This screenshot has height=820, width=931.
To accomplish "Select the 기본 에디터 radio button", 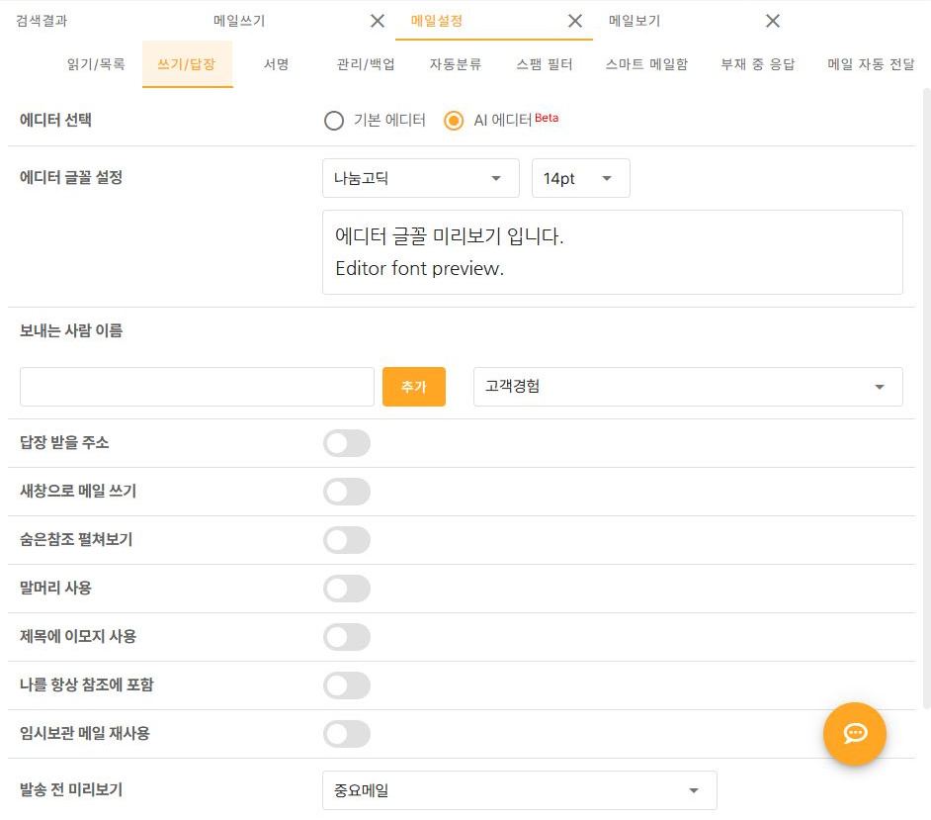I will (334, 121).
